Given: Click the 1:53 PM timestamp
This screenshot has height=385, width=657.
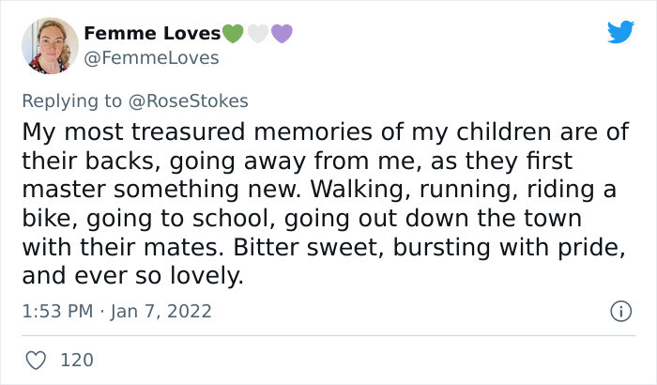Looking at the screenshot, I should [x=54, y=311].
